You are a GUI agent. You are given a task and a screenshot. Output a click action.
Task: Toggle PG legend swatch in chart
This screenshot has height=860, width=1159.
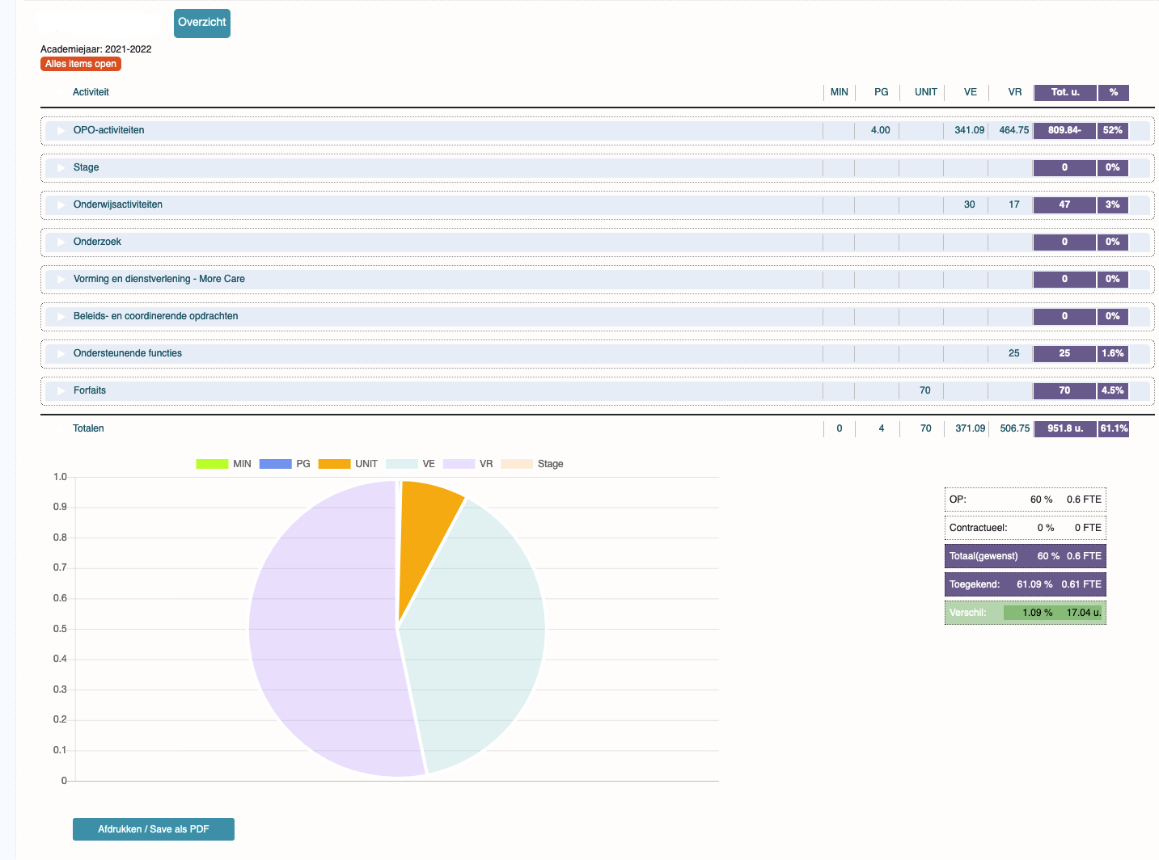click(x=275, y=464)
